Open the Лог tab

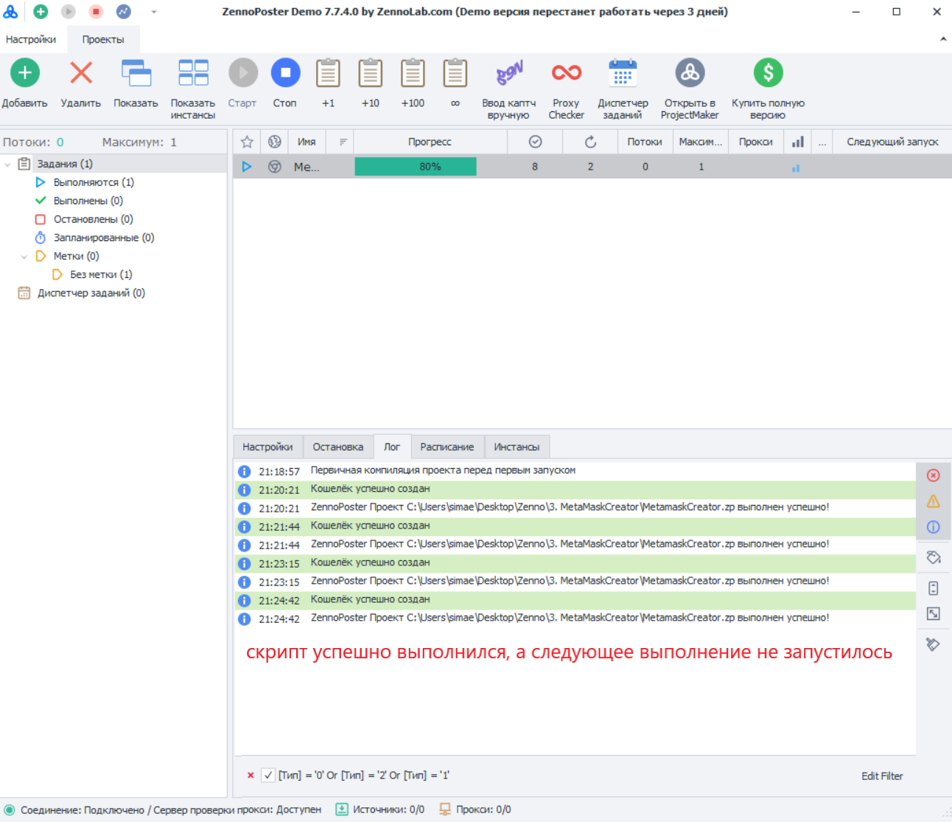pos(392,447)
